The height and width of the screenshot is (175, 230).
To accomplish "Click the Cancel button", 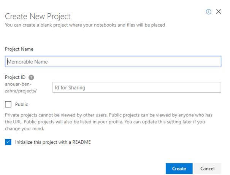I will pyautogui.click(x=207, y=169).
